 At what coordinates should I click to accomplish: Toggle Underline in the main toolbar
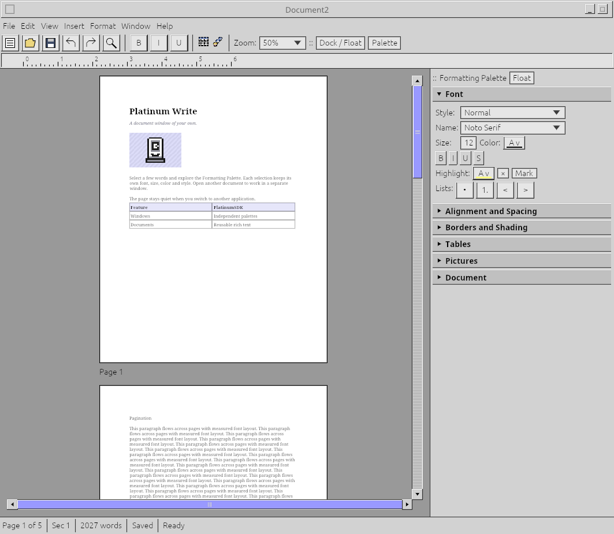pos(179,43)
